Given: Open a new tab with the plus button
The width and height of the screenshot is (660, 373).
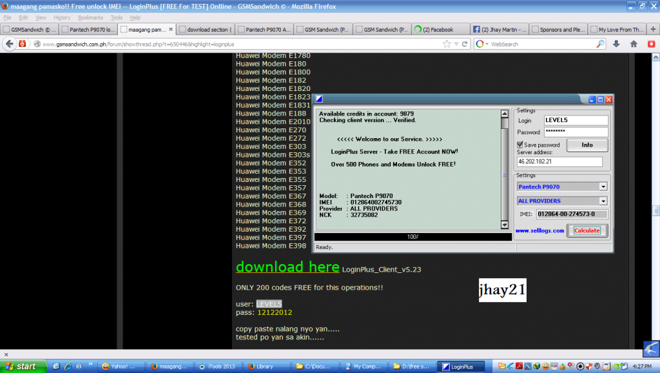Looking at the screenshot, I should coord(652,29).
